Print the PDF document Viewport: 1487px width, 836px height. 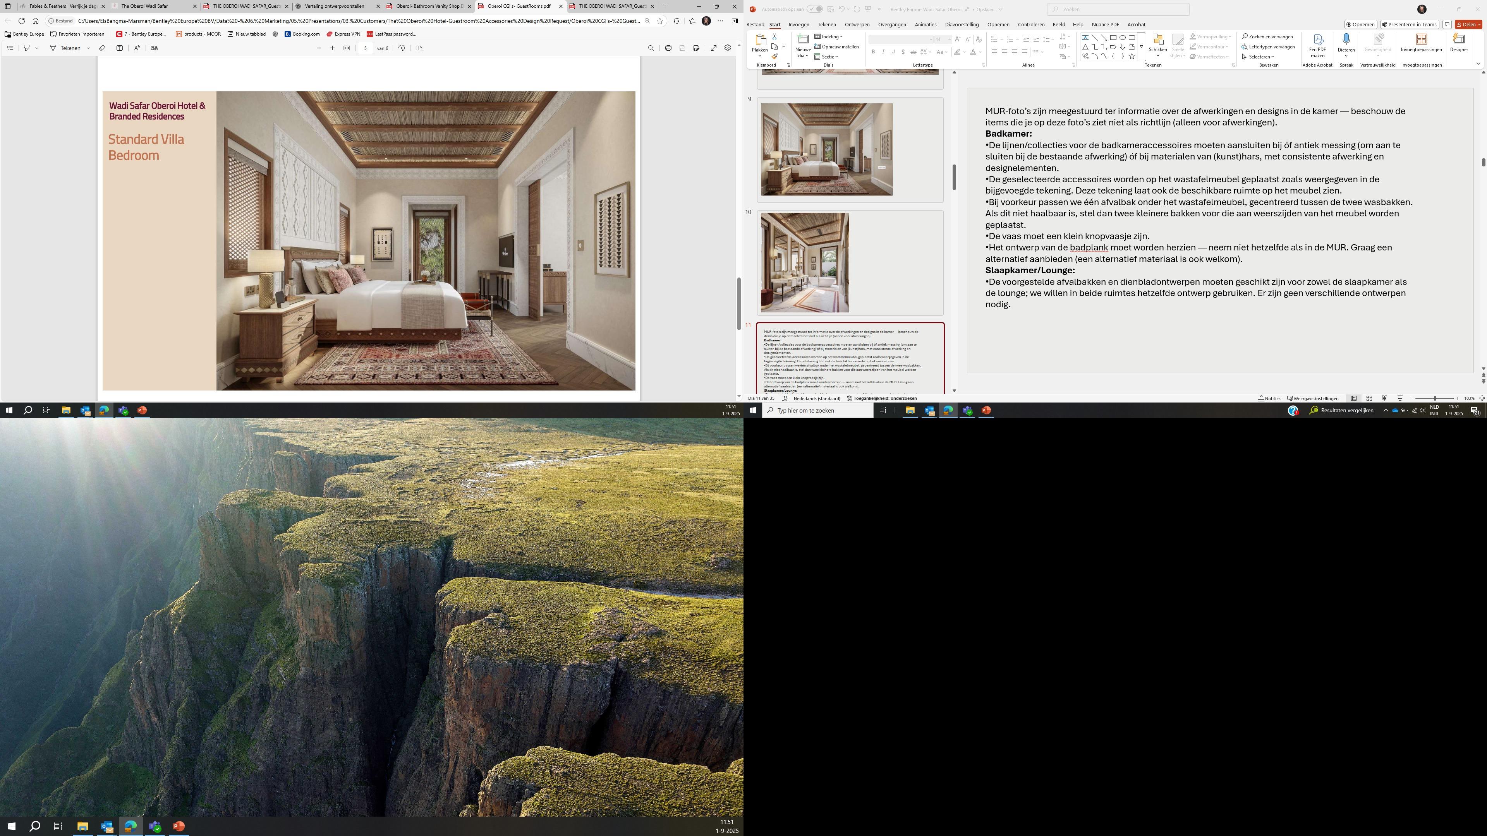[x=668, y=48]
